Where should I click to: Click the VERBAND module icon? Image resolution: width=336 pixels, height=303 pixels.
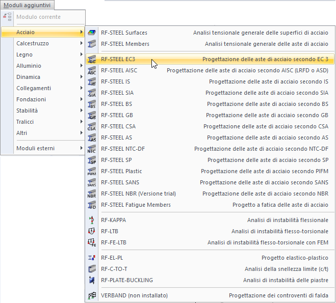tap(92, 295)
